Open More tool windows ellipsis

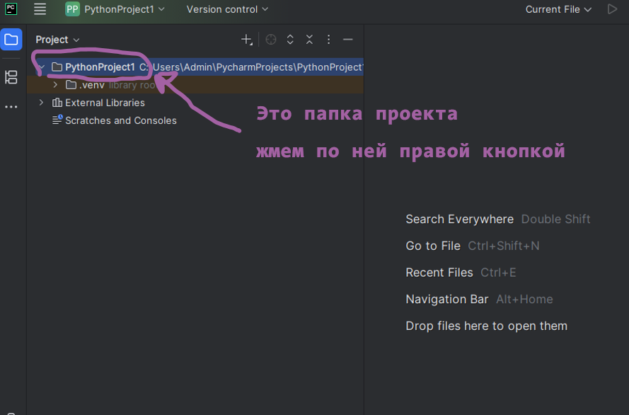(11, 107)
